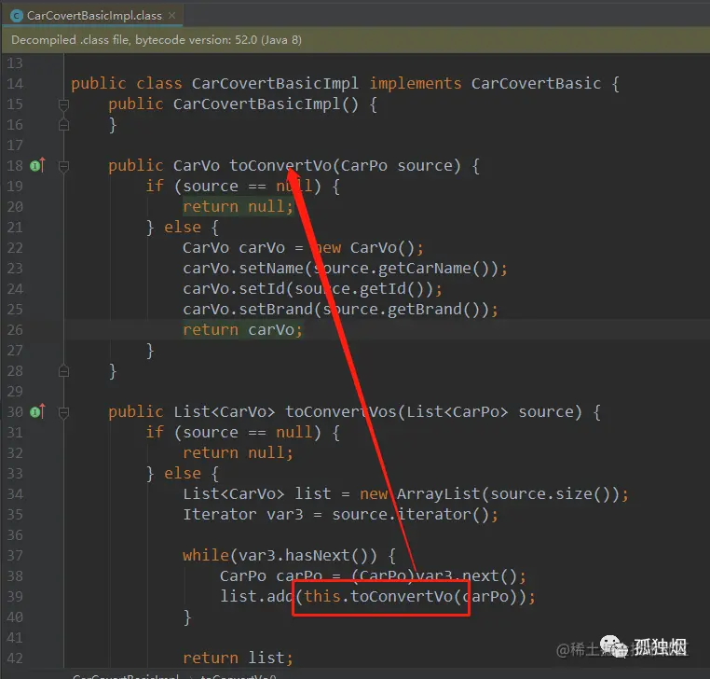Click line number 26 in the gutter
Image resolution: width=710 pixels, height=679 pixels.
[15, 330]
